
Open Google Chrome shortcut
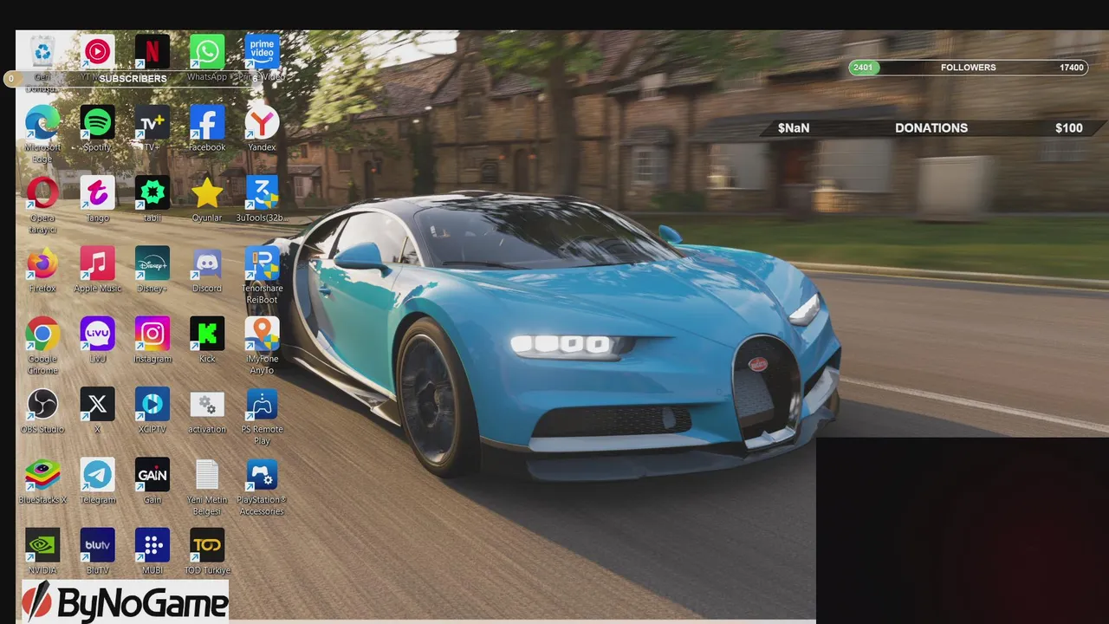tap(42, 334)
